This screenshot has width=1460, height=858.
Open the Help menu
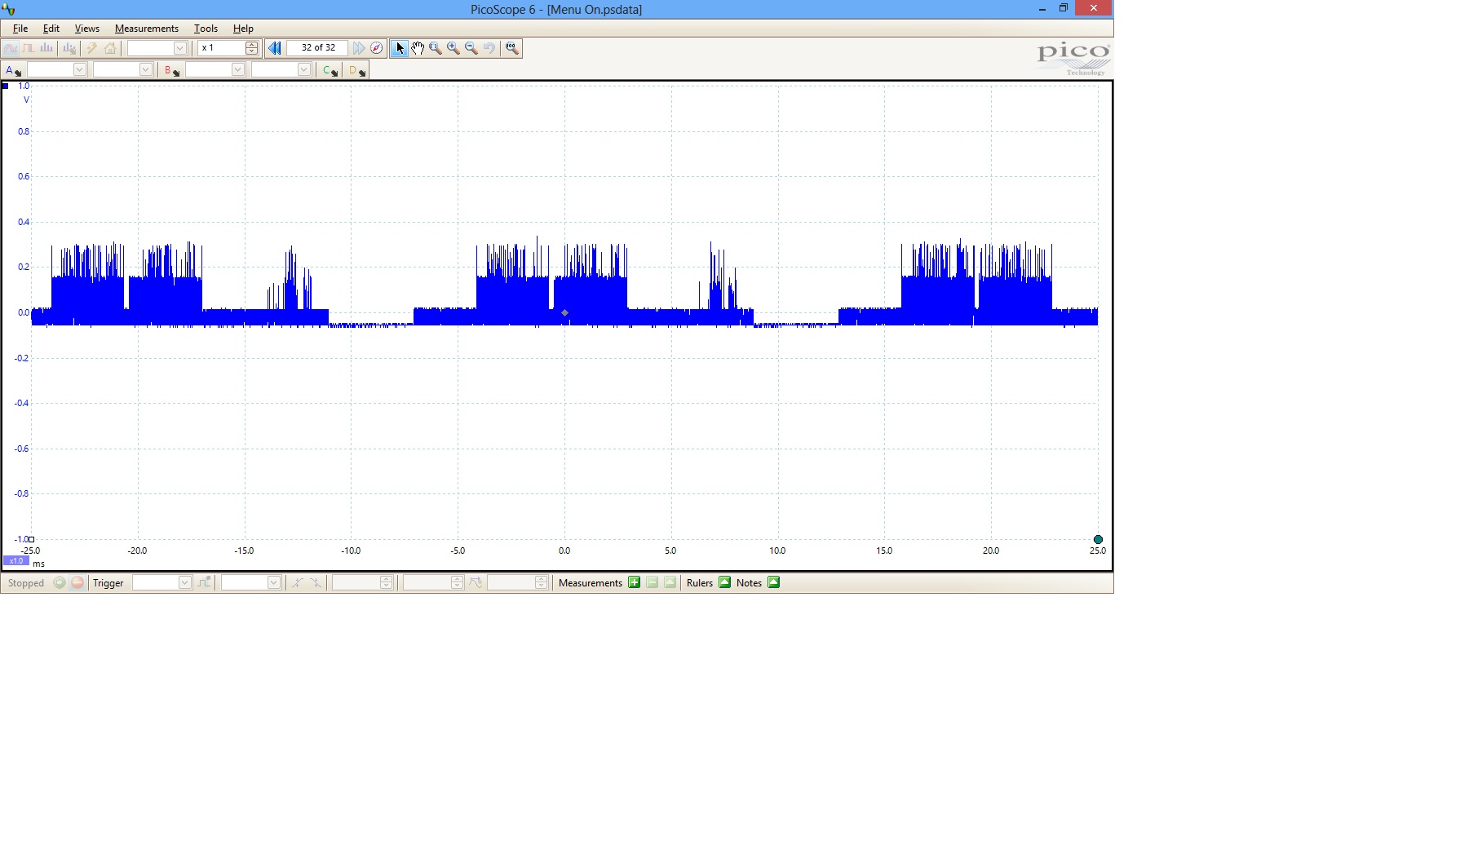coord(243,29)
